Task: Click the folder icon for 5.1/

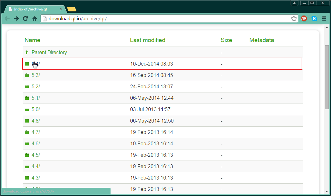Action: click(27, 98)
